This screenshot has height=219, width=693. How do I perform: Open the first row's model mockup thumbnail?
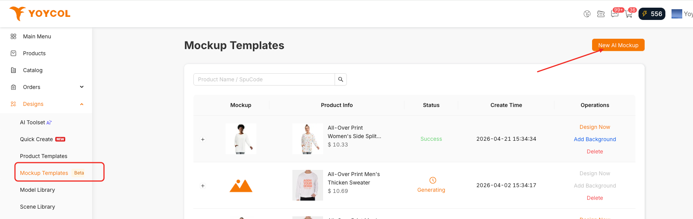point(241,139)
